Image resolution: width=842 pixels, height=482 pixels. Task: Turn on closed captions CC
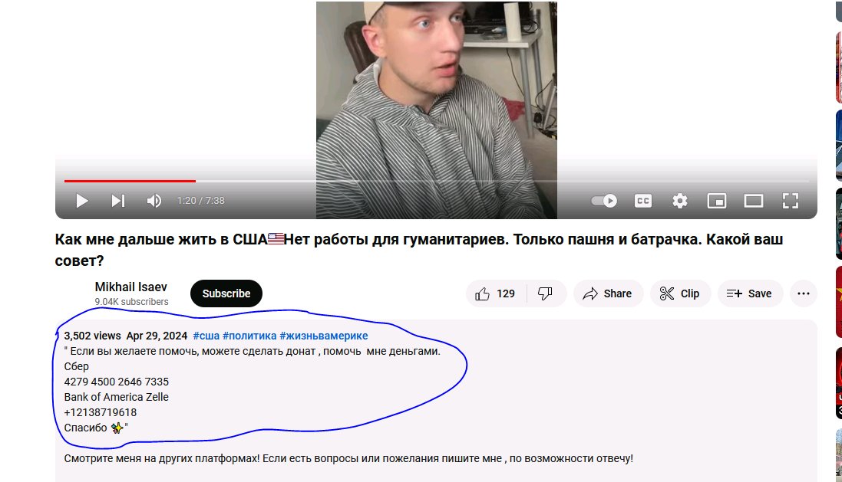point(642,201)
